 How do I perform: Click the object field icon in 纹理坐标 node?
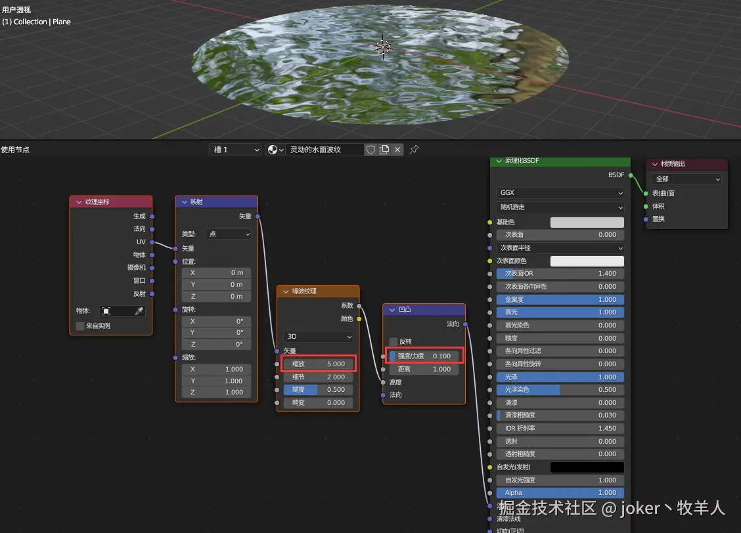(x=106, y=311)
